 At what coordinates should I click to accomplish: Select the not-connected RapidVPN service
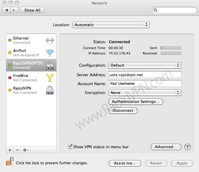pos(31,90)
